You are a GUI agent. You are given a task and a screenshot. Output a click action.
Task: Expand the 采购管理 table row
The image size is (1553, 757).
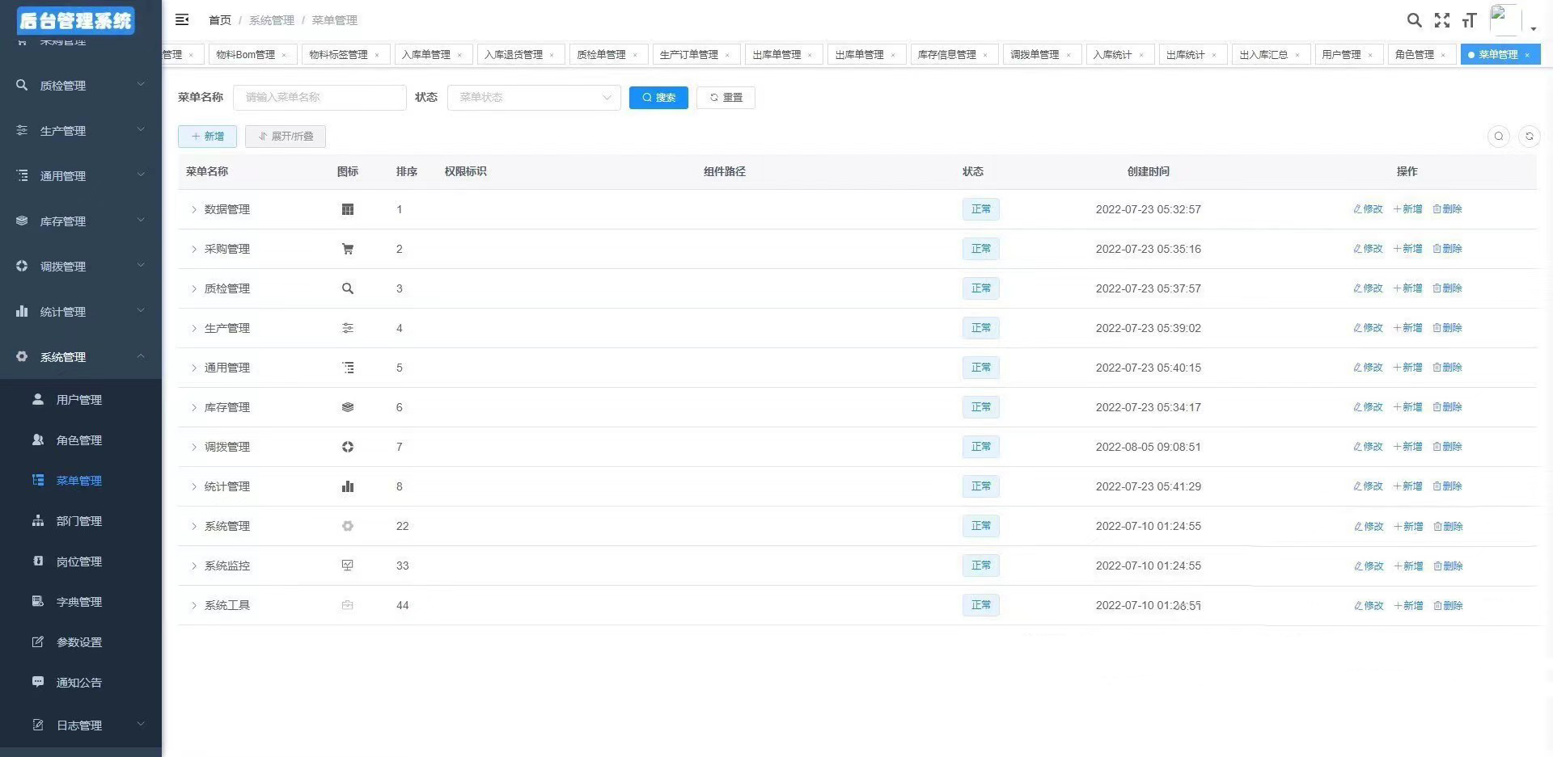193,249
